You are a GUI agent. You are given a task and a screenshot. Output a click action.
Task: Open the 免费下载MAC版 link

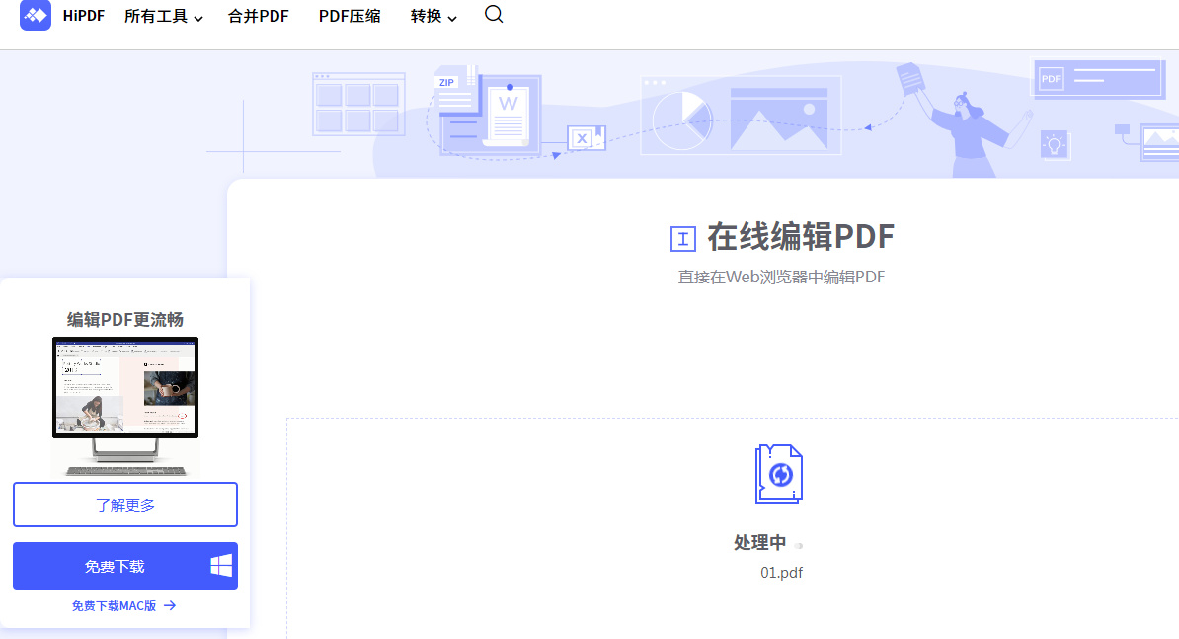tap(117, 605)
